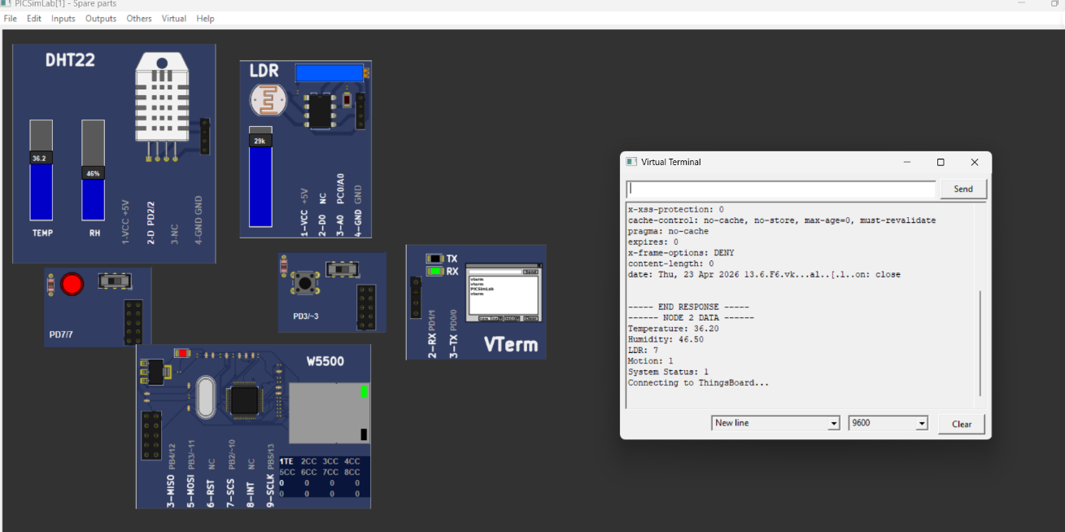Viewport: 1065px width, 532px height.
Task: Click the W5500 pin header connector
Action: point(151,435)
